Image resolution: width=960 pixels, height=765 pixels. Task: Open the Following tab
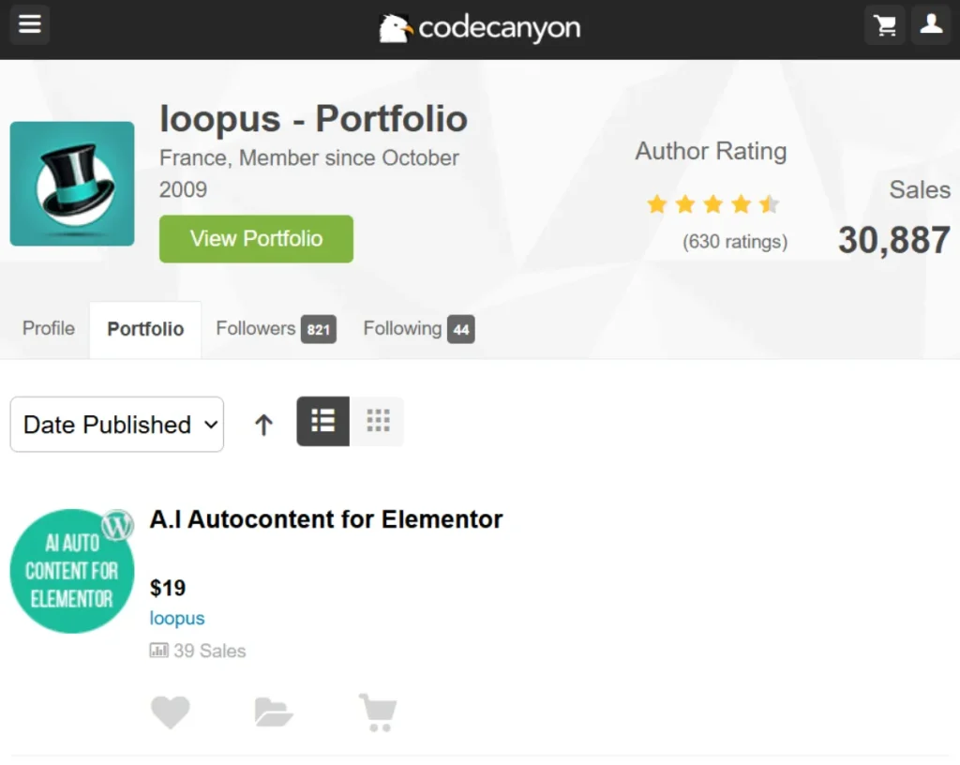(419, 329)
